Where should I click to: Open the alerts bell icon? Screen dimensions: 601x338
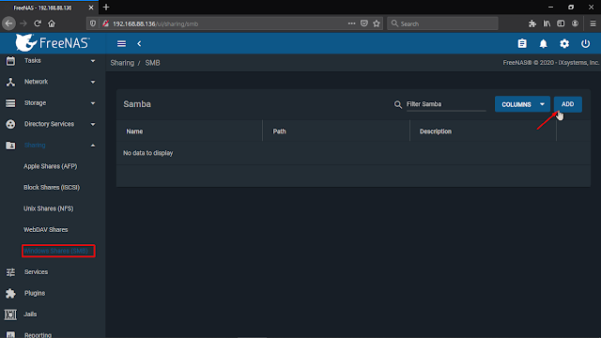click(x=543, y=44)
